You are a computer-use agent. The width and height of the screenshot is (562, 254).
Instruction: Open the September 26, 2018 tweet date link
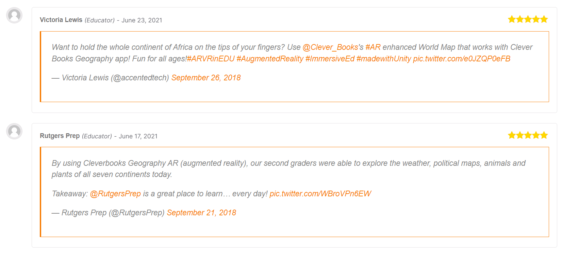coord(206,78)
